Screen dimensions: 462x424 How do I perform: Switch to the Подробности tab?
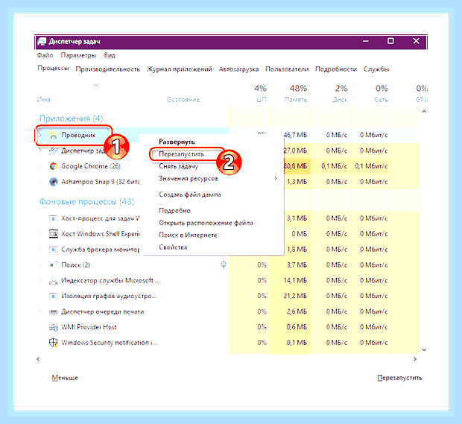[336, 69]
